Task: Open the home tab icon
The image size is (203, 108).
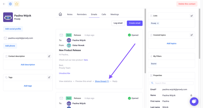Action: click(60, 14)
